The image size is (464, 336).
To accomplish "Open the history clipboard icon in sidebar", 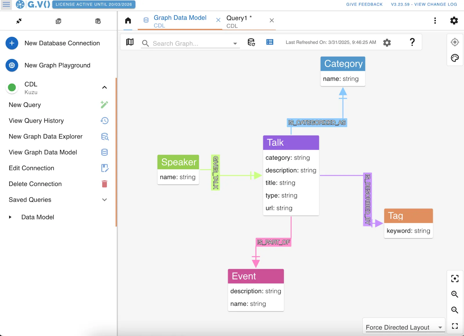I will [x=98, y=21].
